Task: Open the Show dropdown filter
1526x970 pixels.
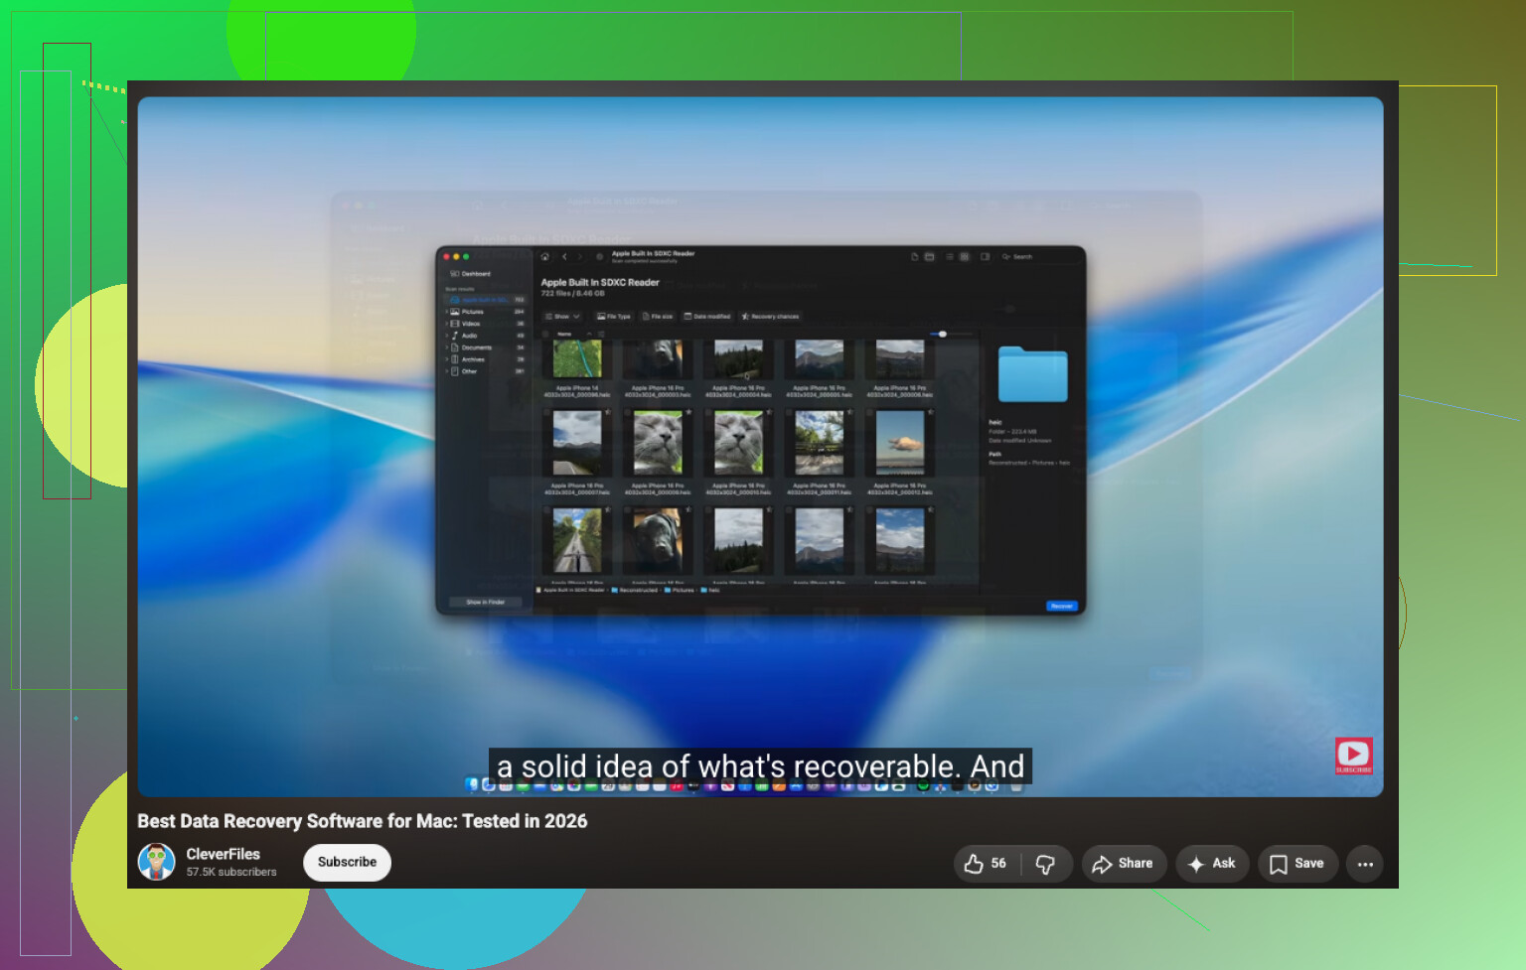Action: (x=562, y=316)
